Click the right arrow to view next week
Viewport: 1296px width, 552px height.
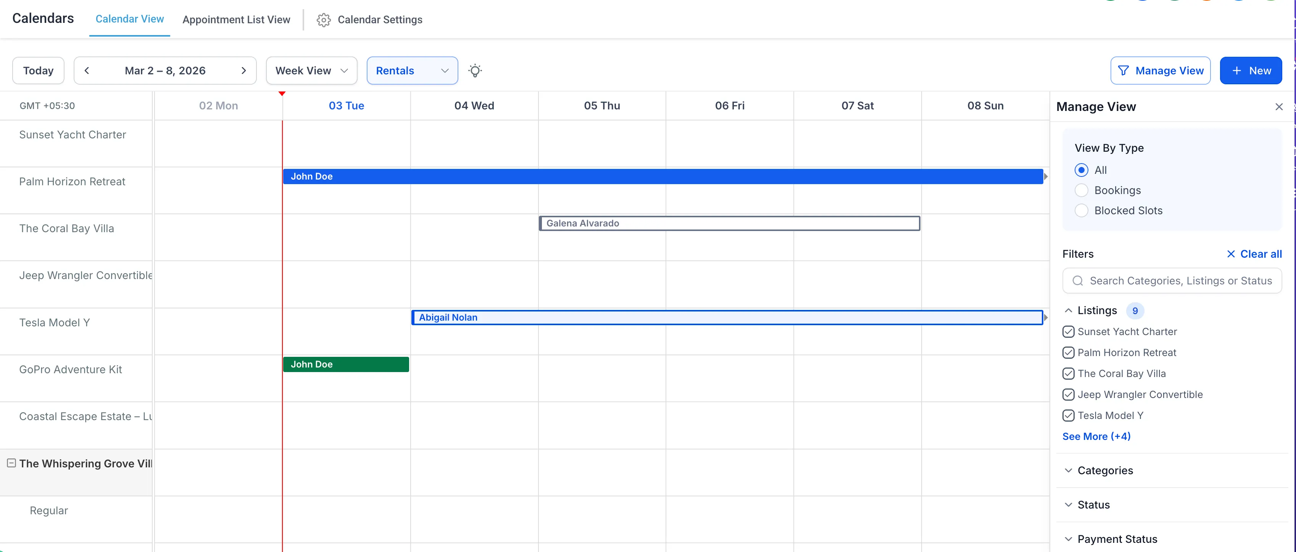[x=243, y=71]
